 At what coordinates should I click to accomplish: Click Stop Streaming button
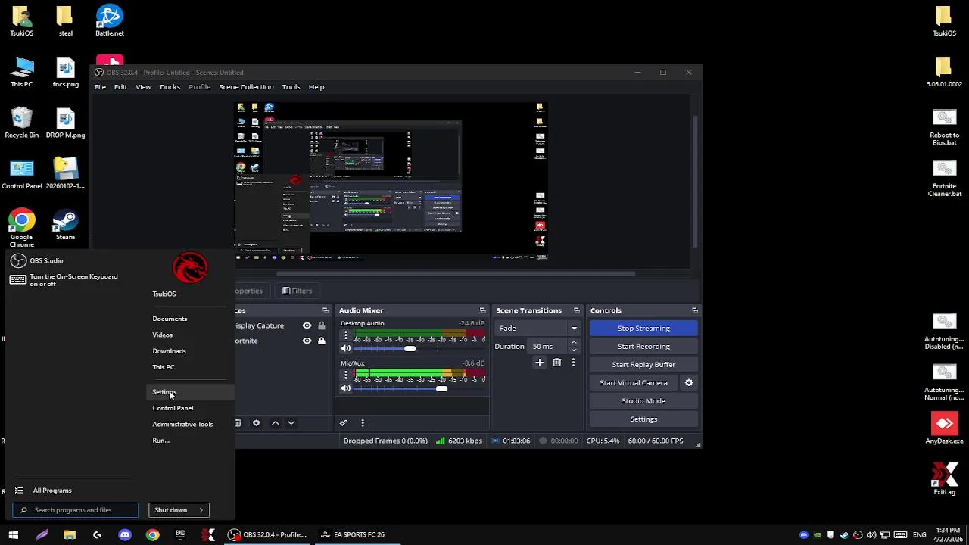click(643, 329)
